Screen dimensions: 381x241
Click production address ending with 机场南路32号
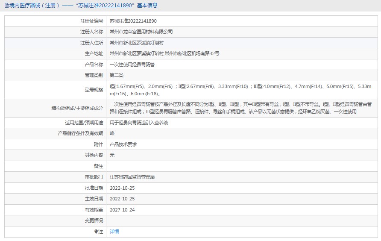point(164,53)
